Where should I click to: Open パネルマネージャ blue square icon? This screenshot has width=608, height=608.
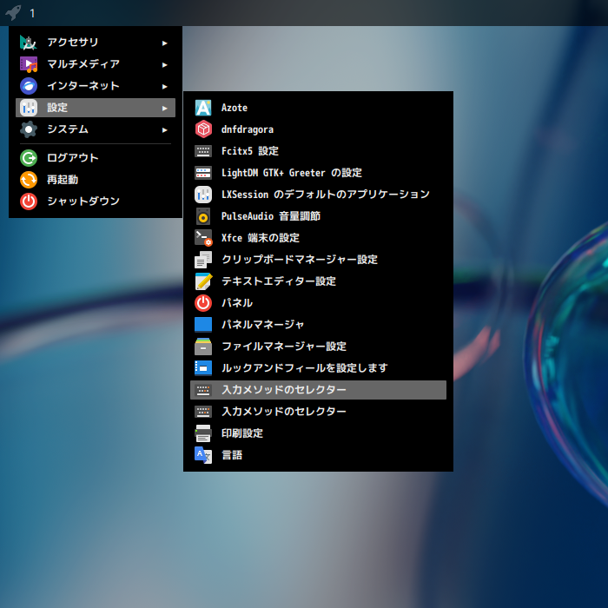pos(203,325)
